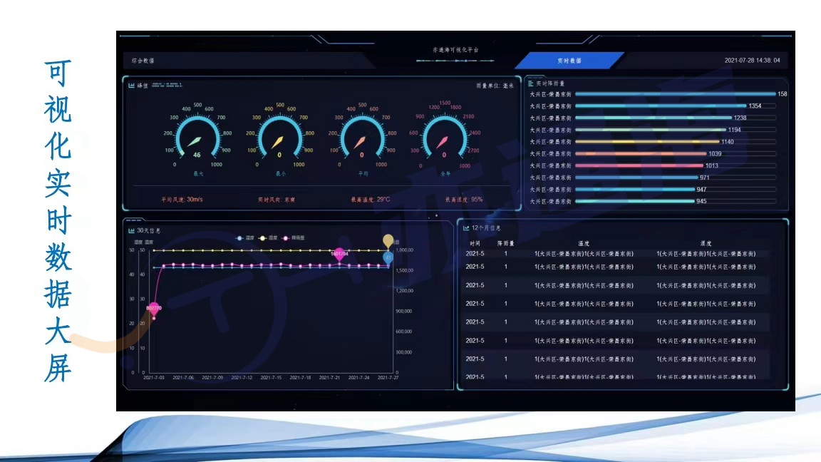
Task: Click the 2021-7-03 x-axis date label
Action: [154, 377]
